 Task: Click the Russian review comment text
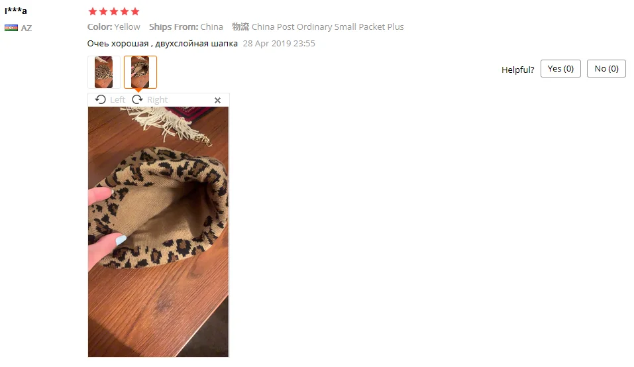[x=162, y=44]
